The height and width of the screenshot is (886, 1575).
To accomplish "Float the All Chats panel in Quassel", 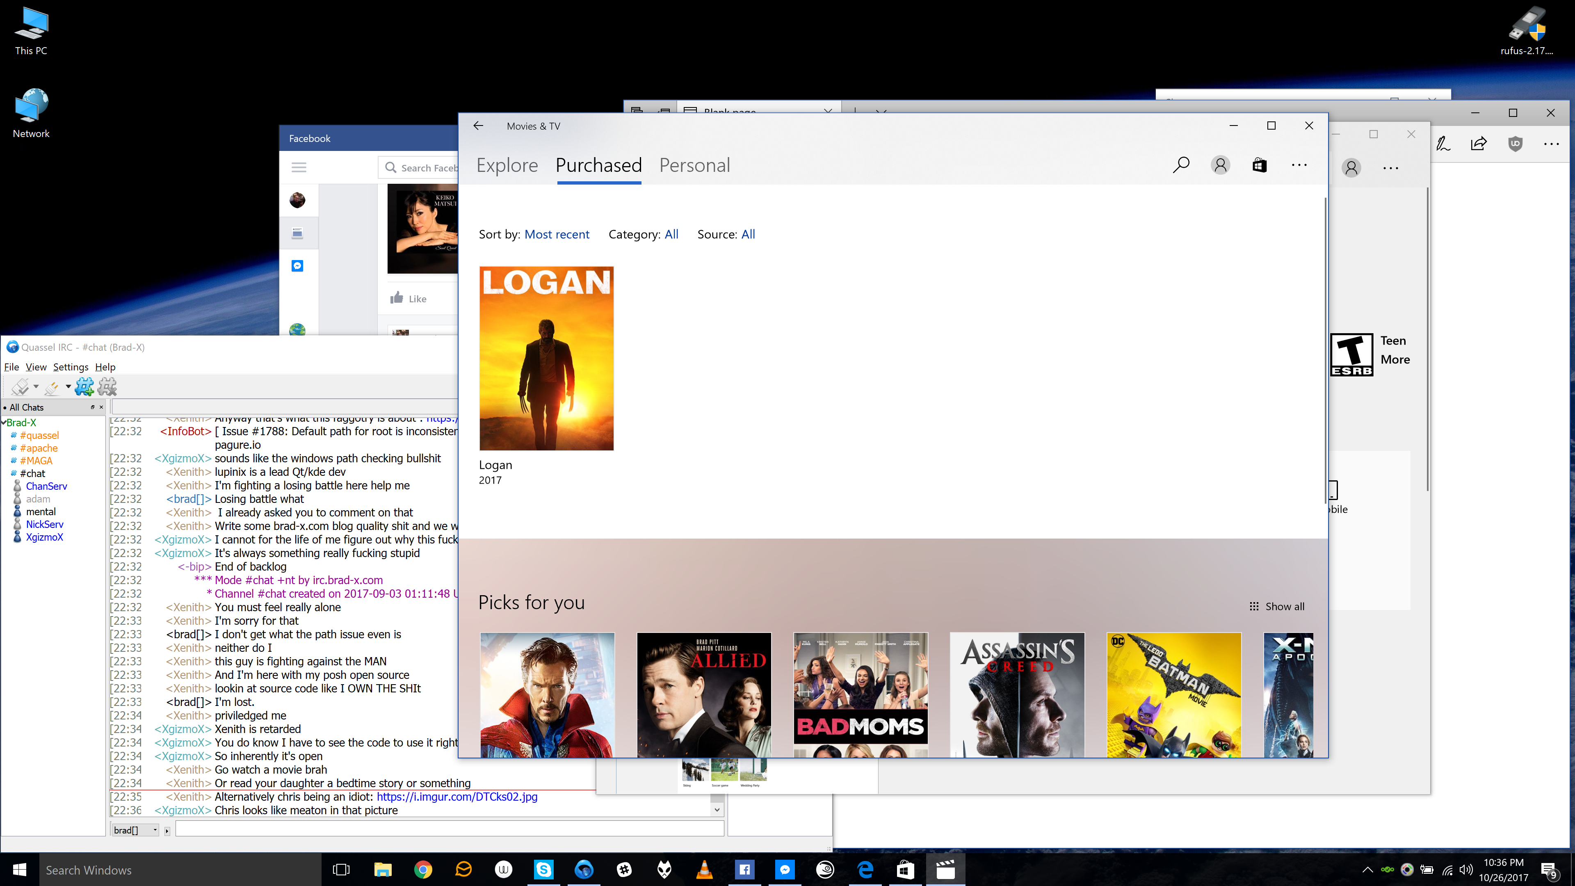I will (x=92, y=407).
